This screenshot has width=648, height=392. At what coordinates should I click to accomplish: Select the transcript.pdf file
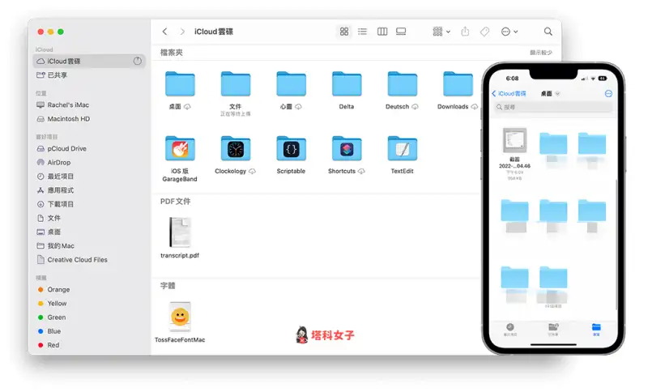pyautogui.click(x=180, y=232)
